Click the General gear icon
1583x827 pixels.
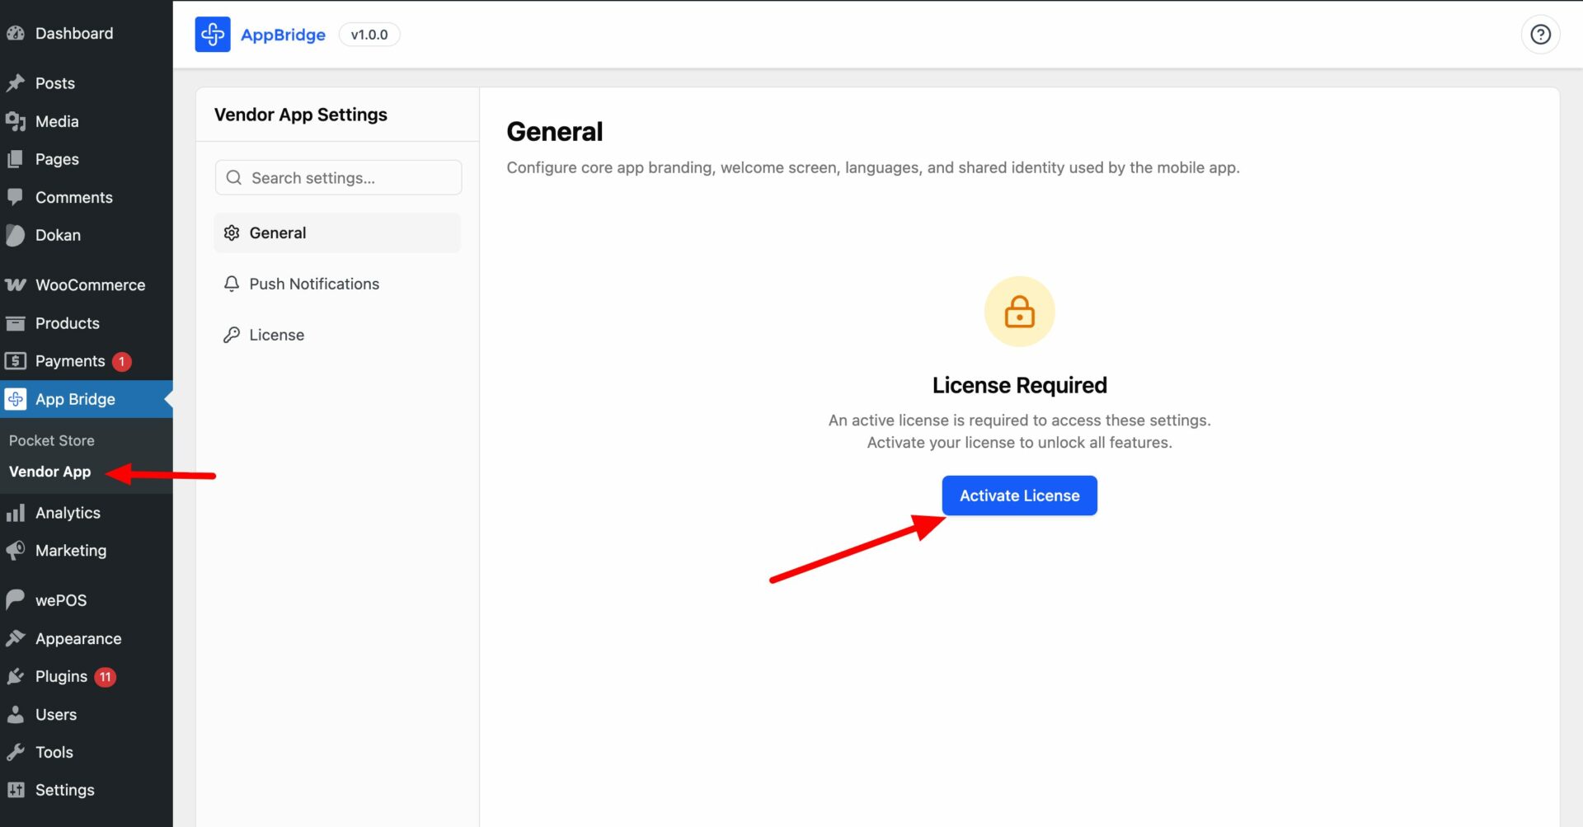[x=232, y=233]
